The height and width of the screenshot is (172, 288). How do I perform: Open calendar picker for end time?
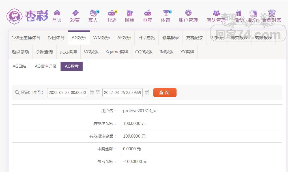click(x=147, y=92)
